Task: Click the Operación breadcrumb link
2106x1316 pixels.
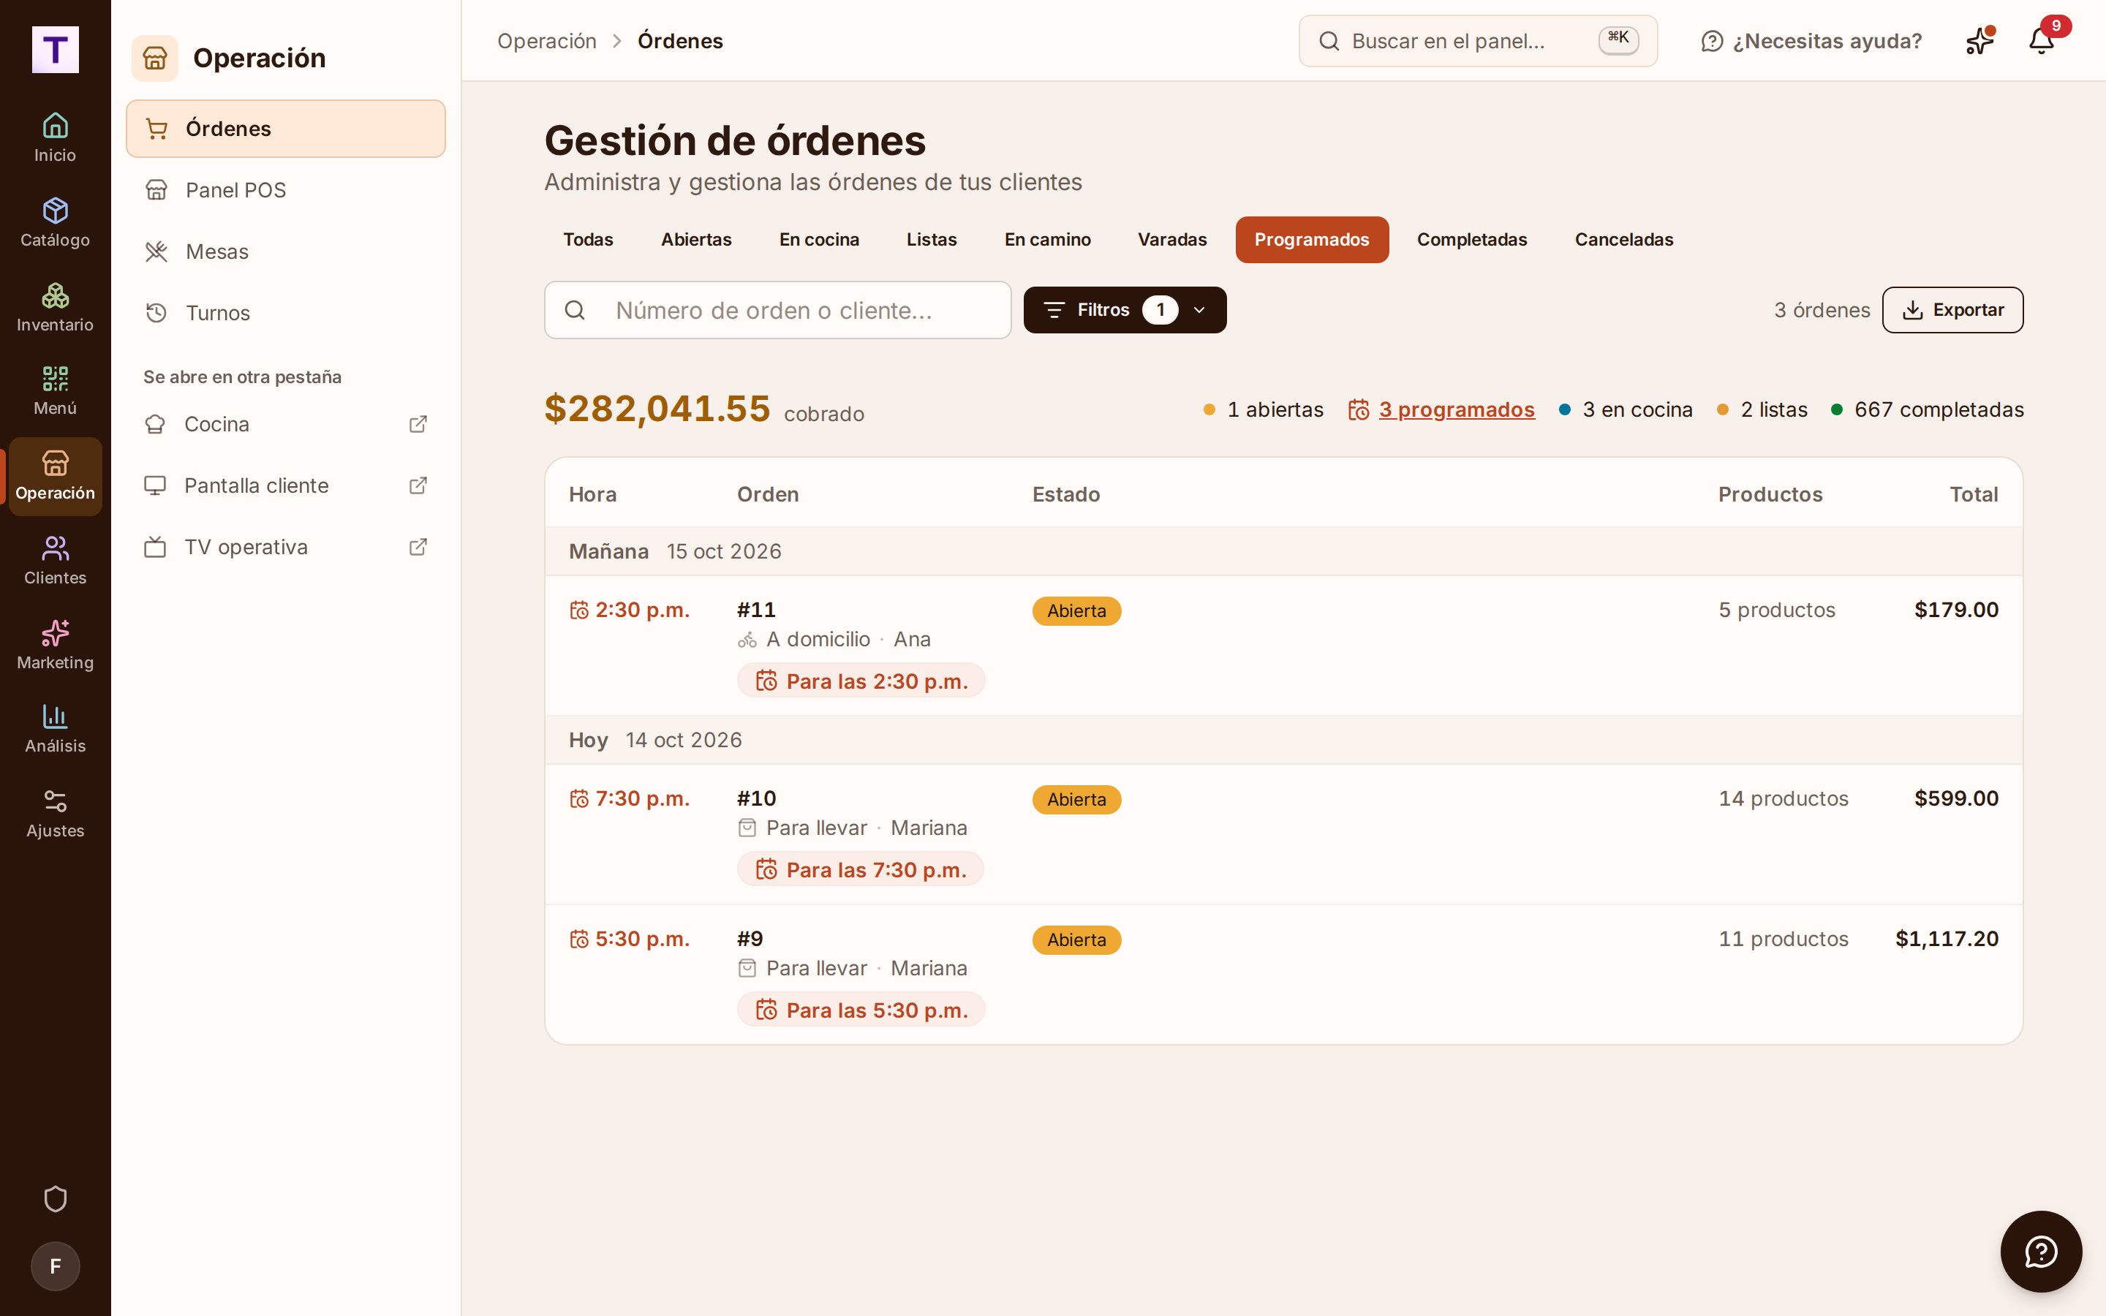Action: pyautogui.click(x=546, y=41)
